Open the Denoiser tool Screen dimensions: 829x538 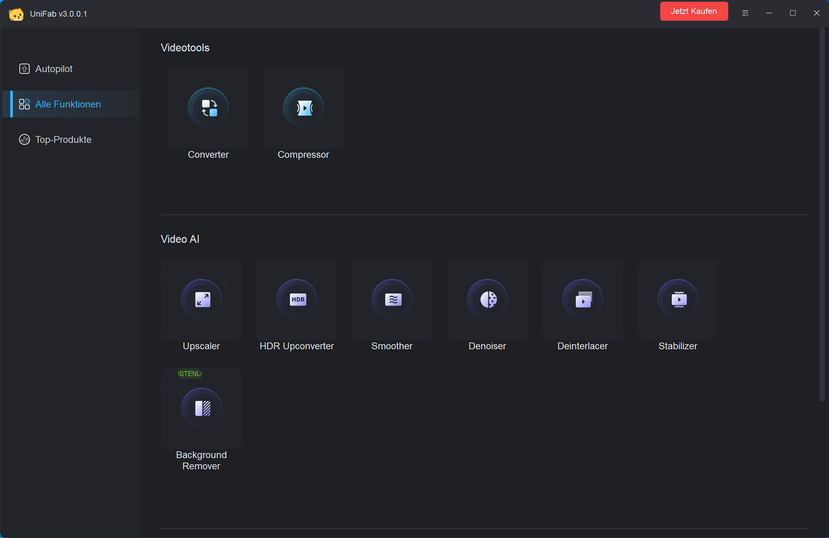pos(487,299)
